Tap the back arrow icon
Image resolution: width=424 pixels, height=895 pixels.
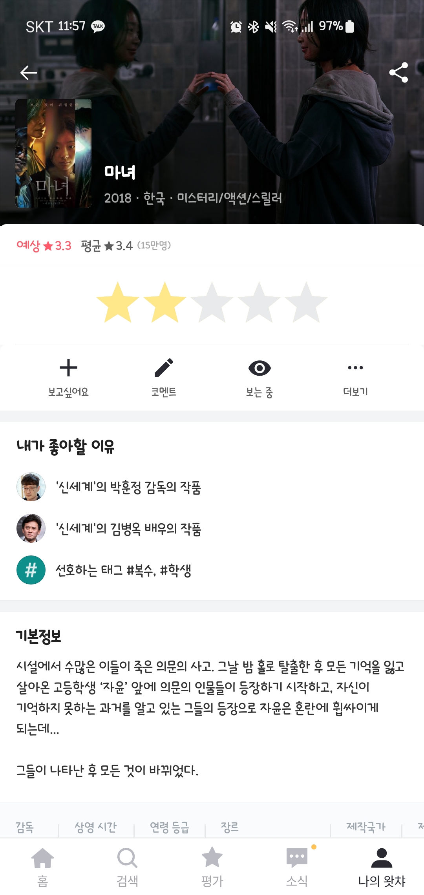(29, 73)
